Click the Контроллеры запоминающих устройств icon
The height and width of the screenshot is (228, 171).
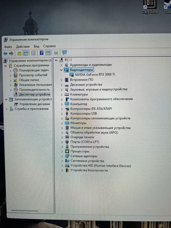tap(67, 118)
